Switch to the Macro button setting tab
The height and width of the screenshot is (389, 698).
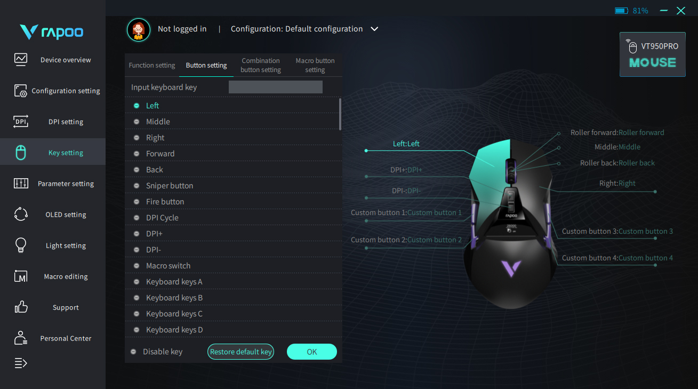[315, 65]
